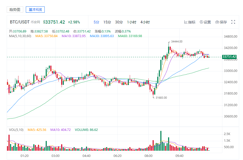
Task: Click the 2.5K volume axis label
Action: [227, 134]
